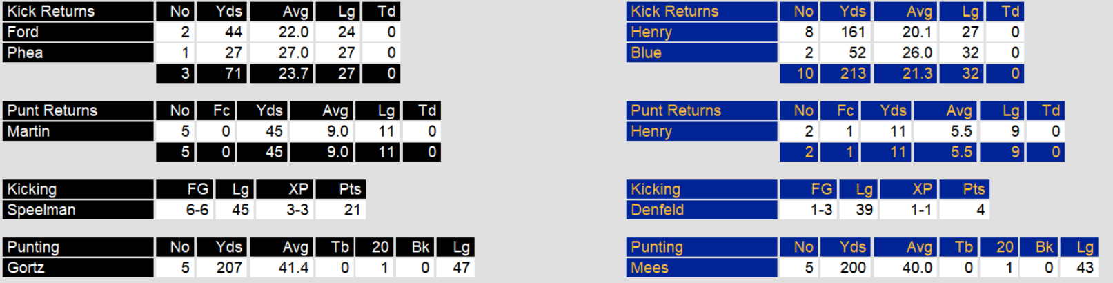Select Speelman's 6-6 field goal cell
1113x283 pixels.
click(x=185, y=210)
